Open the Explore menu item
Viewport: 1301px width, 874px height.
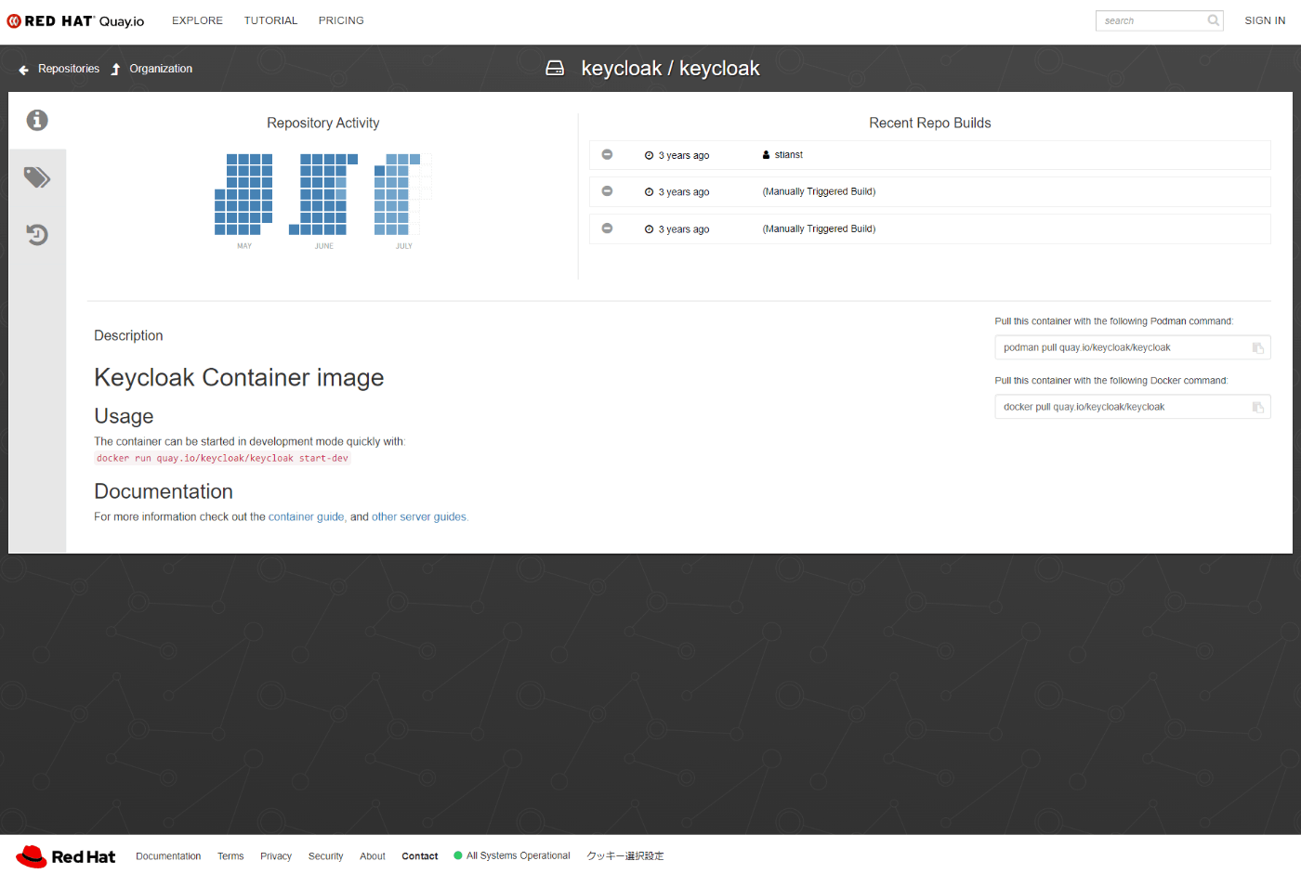click(197, 20)
